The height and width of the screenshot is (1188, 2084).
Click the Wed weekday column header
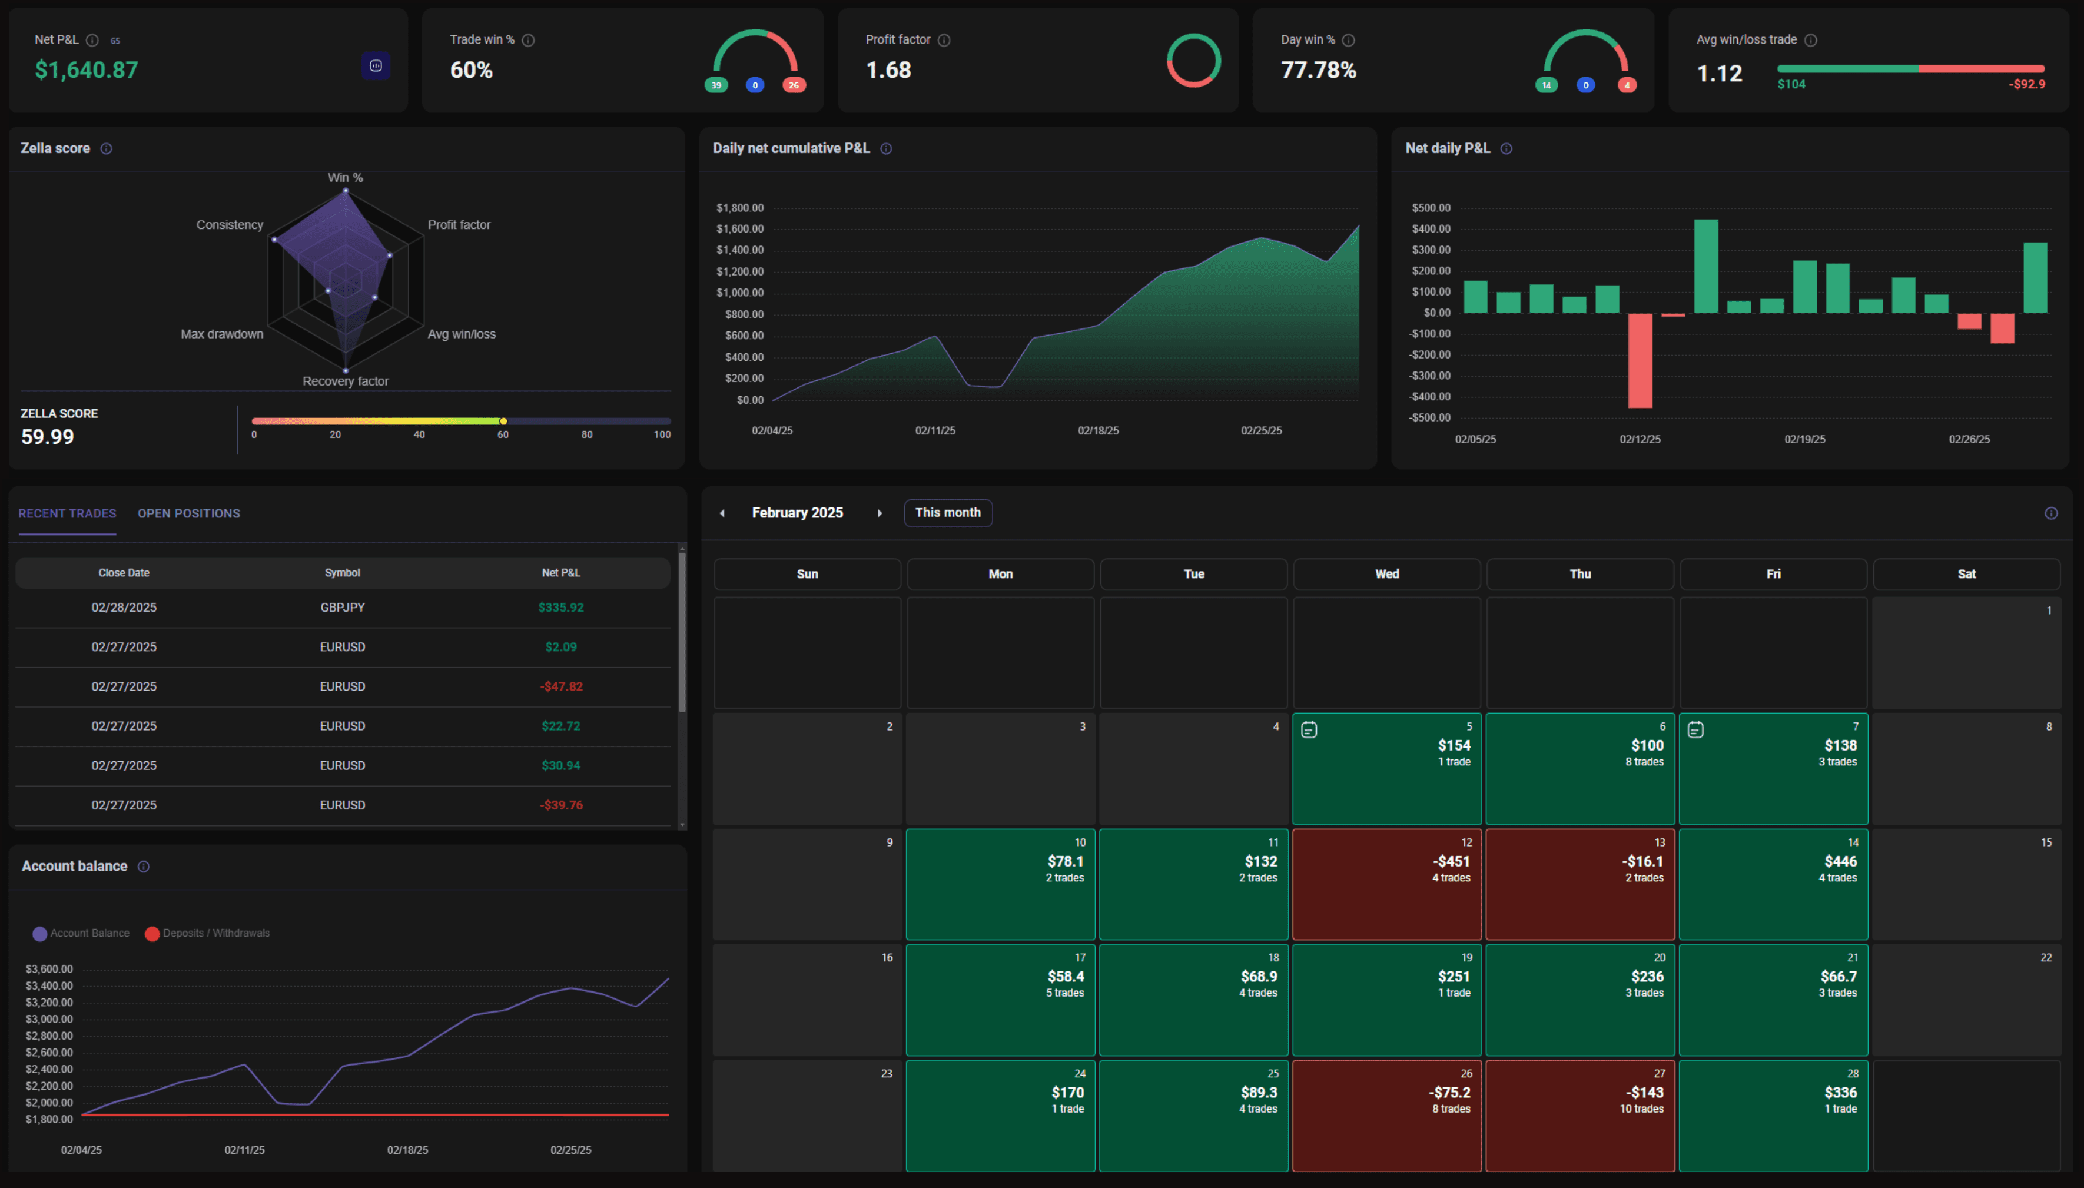(x=1386, y=575)
